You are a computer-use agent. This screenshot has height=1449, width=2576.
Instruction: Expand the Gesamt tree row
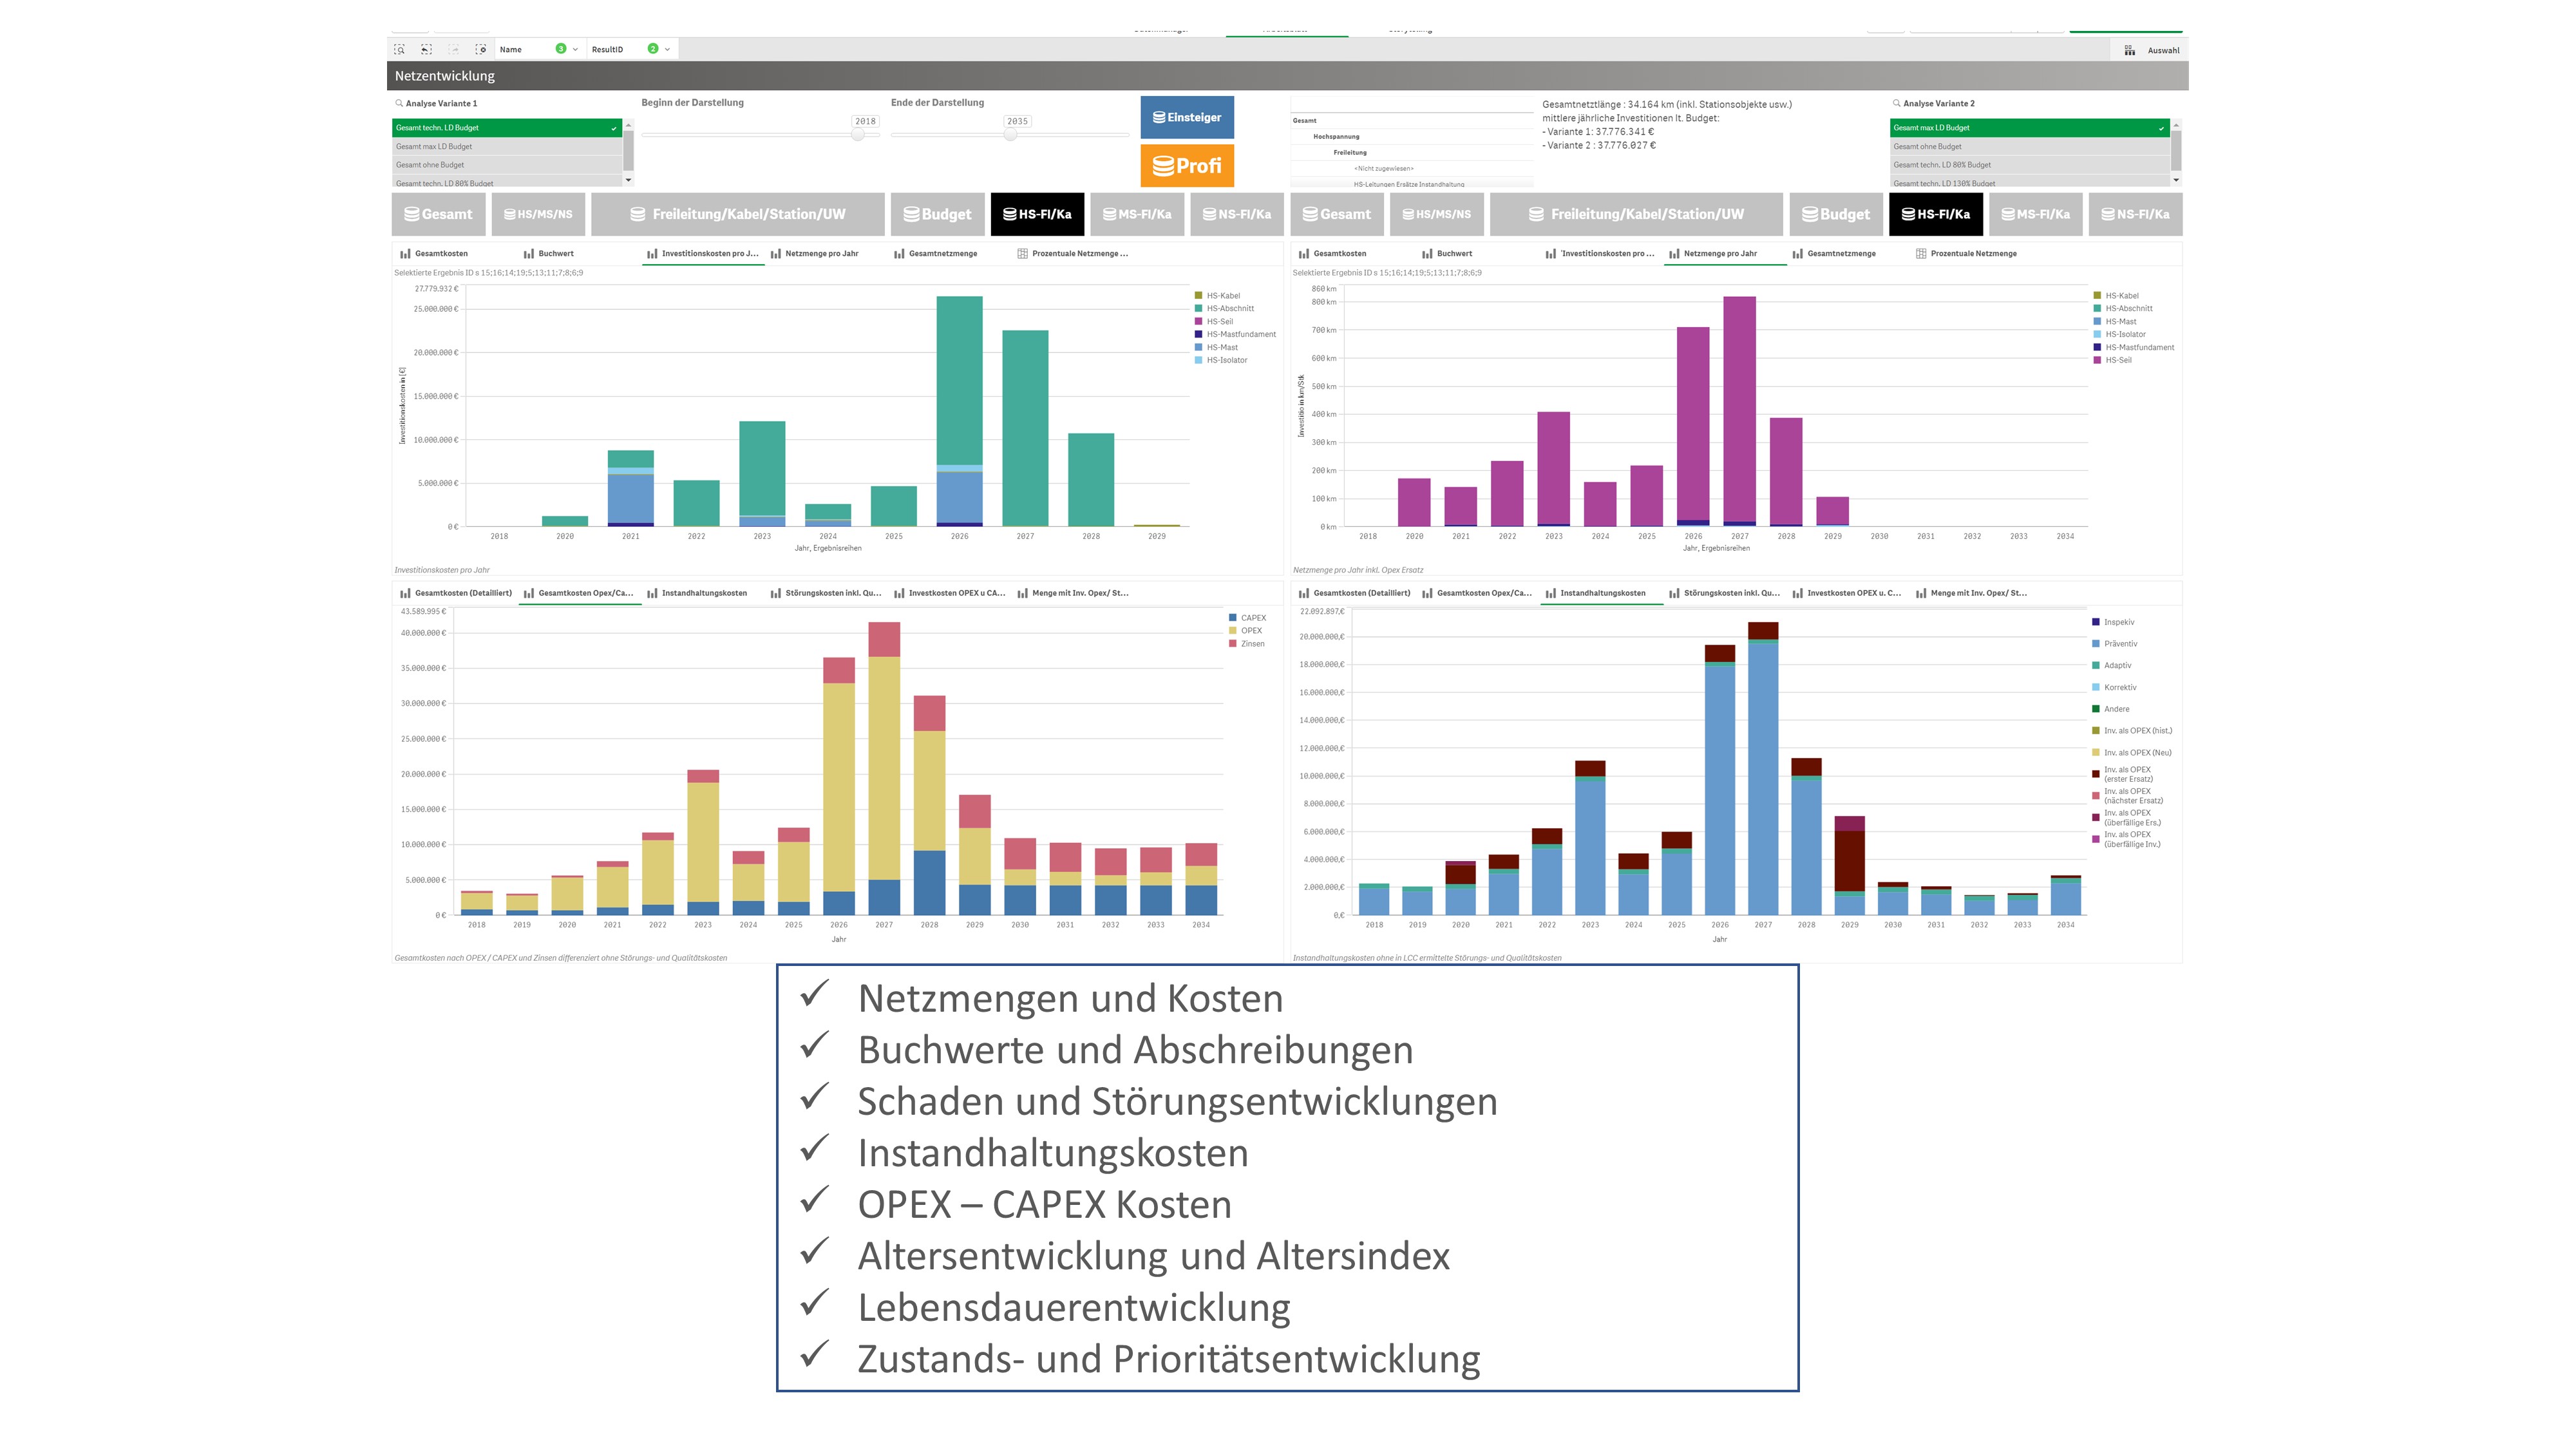coord(1412,120)
